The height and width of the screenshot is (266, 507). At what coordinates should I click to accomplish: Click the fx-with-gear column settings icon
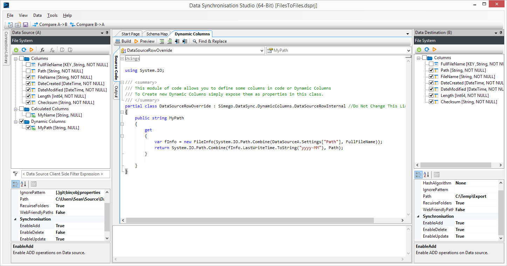[52, 50]
